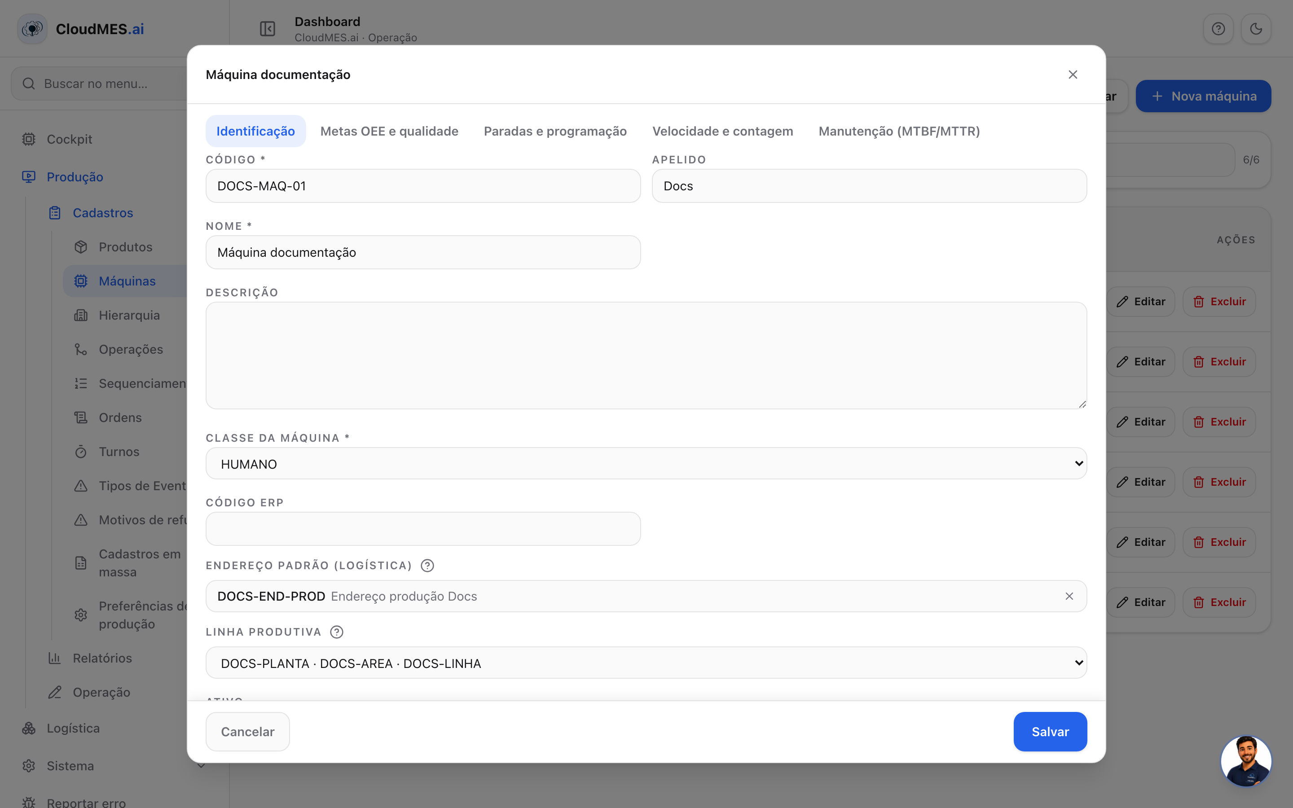
Task: Switch to Metas OEE e qualidade tab
Action: coord(389,131)
